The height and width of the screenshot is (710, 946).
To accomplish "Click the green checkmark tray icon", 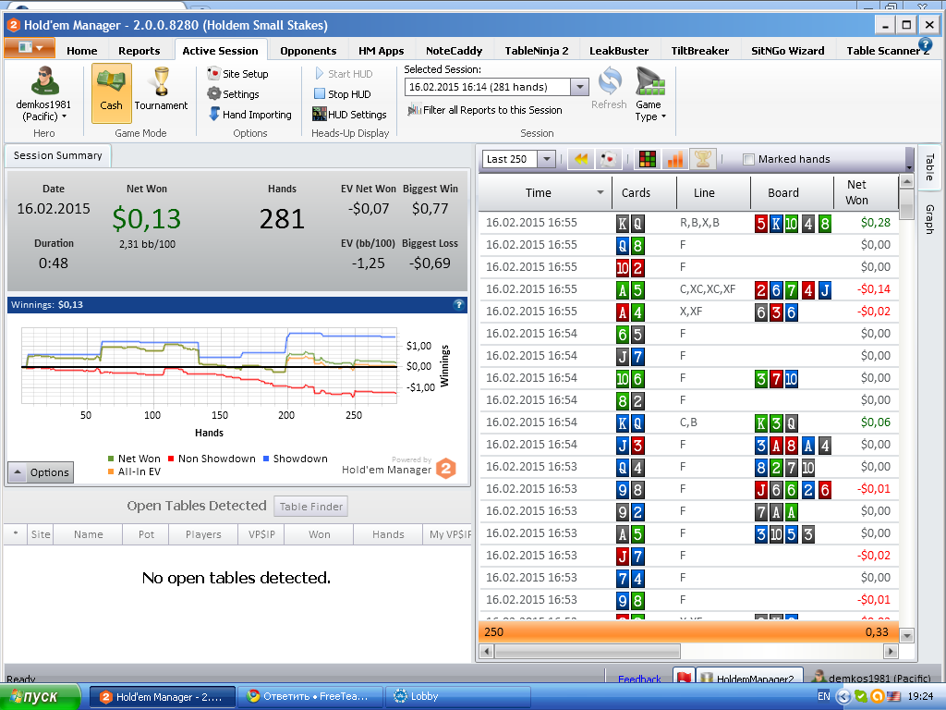I will click(861, 697).
